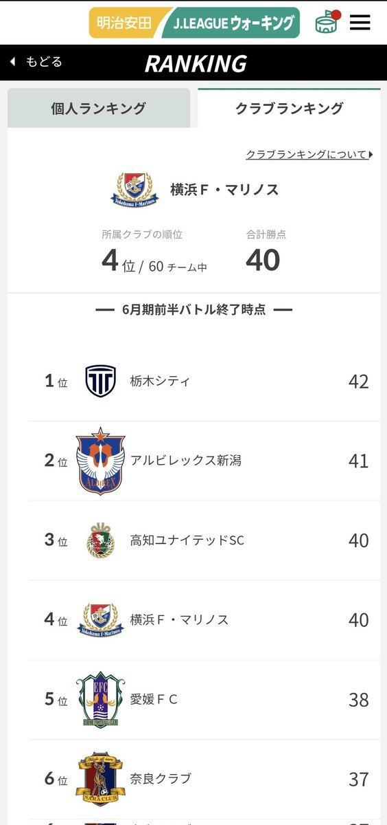Open the hamburger menu

tap(360, 23)
